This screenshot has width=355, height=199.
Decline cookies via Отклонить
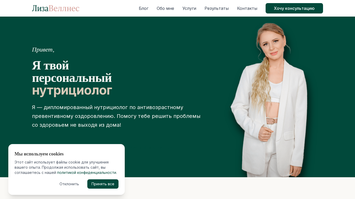[69, 184]
